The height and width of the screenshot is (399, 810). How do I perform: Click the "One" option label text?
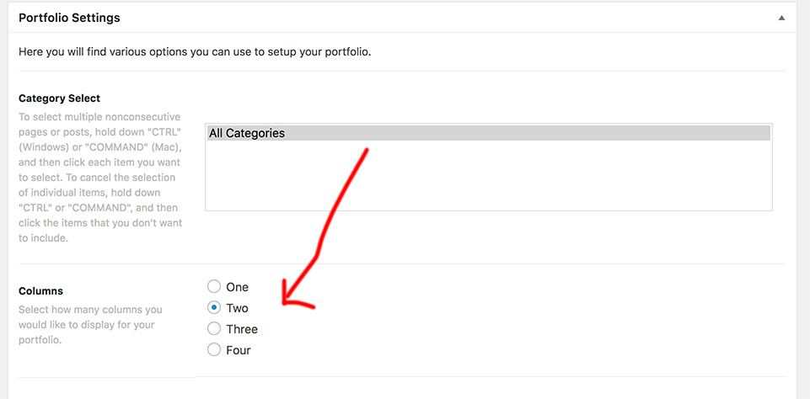pyautogui.click(x=238, y=287)
